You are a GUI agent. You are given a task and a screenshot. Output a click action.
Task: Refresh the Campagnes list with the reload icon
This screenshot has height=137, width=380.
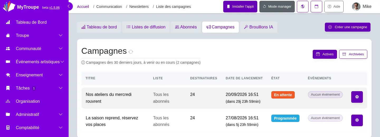pos(131,52)
